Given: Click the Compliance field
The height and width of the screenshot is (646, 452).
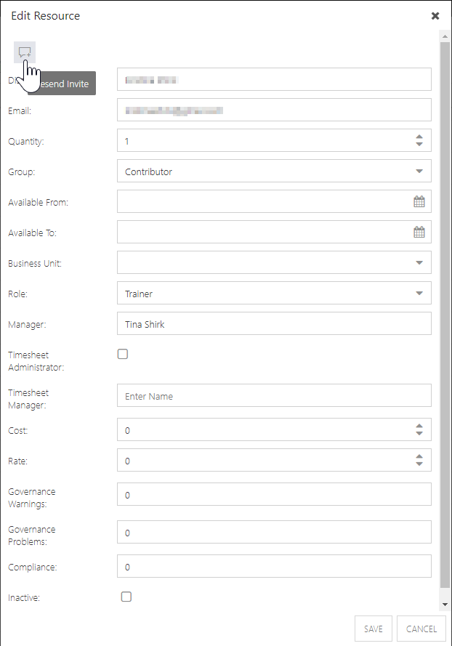Looking at the screenshot, I should (274, 567).
